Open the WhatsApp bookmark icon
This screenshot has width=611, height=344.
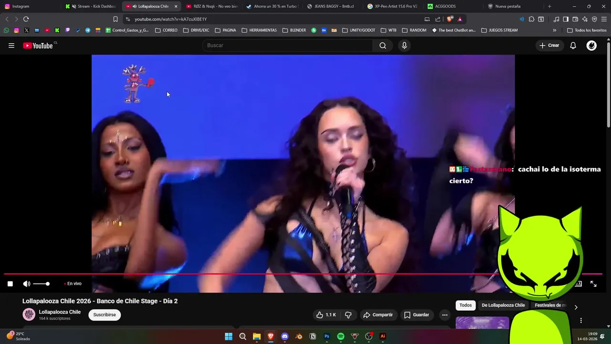[x=6, y=30]
